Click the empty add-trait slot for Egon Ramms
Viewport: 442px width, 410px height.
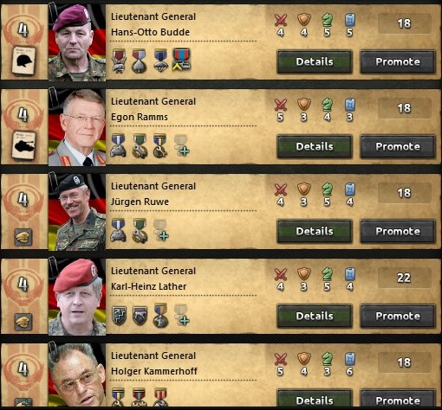coord(182,145)
